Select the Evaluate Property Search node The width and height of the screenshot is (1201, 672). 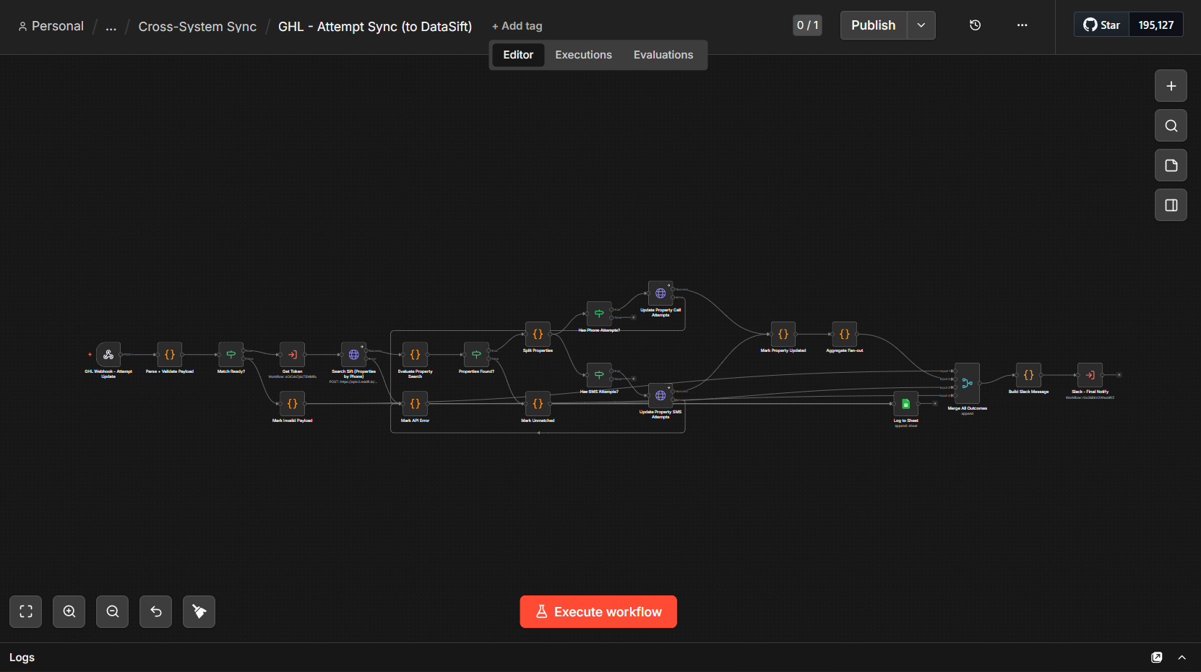tap(416, 355)
